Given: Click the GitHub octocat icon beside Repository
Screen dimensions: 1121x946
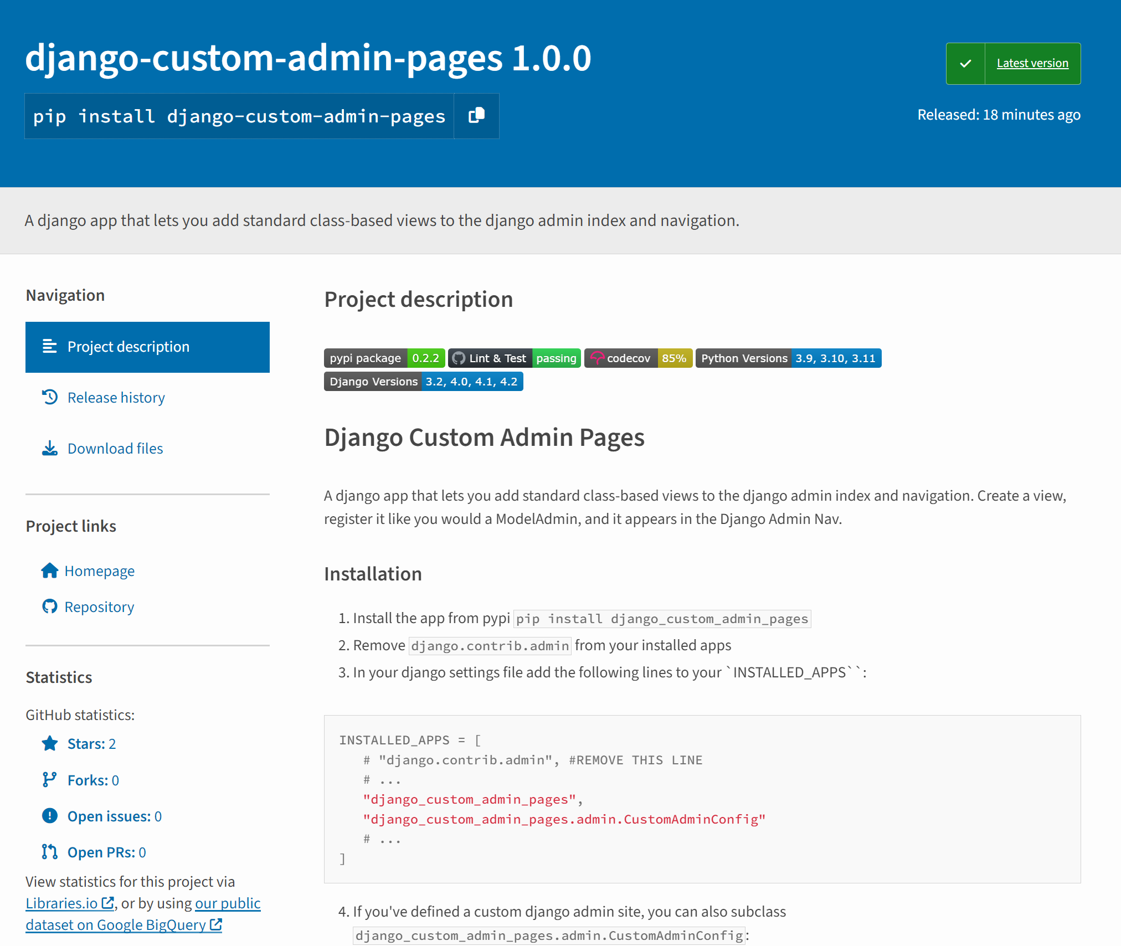Looking at the screenshot, I should (x=50, y=606).
